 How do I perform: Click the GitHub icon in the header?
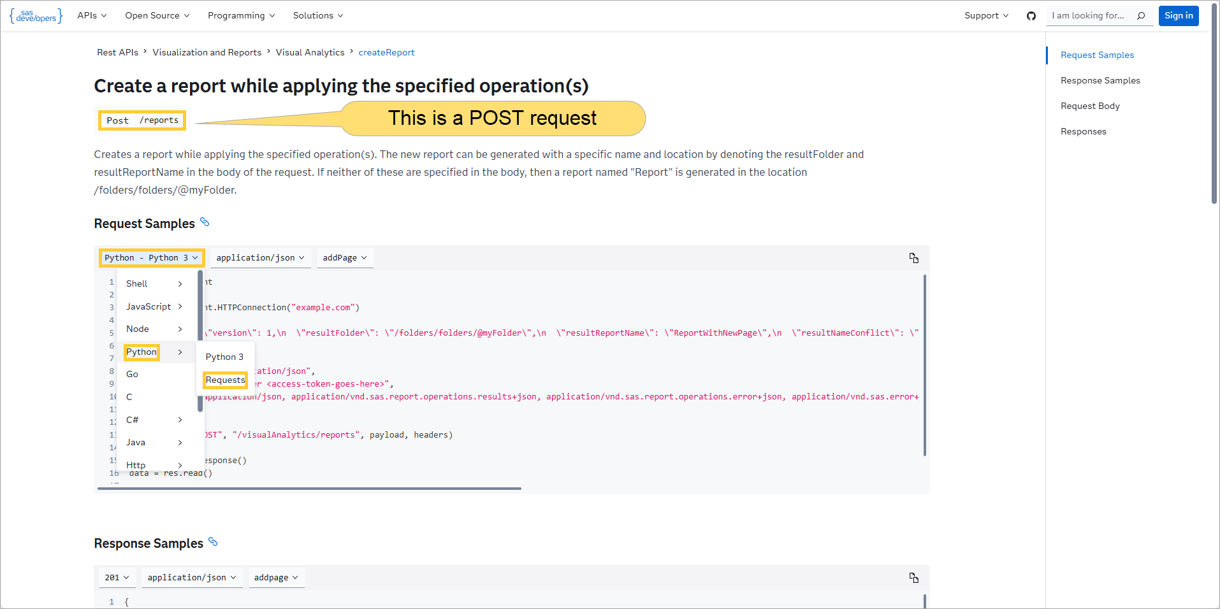(1031, 16)
